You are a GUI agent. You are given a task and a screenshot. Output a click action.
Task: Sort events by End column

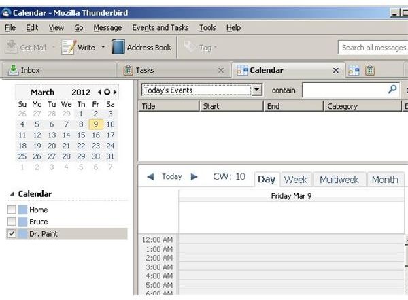[293, 106]
